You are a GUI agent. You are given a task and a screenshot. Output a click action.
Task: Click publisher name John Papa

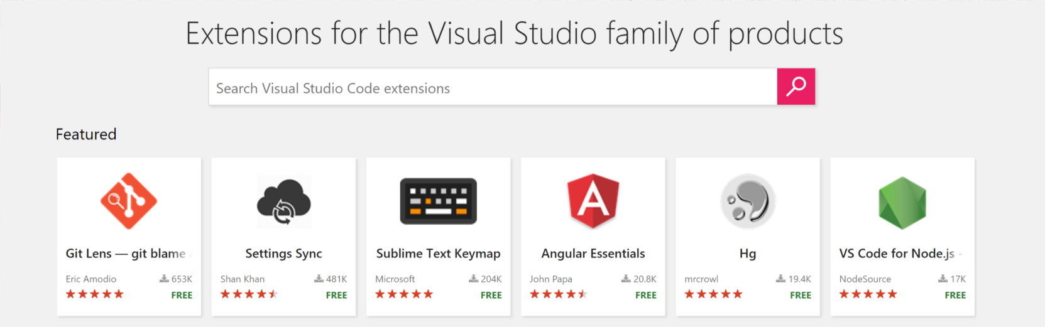551,279
